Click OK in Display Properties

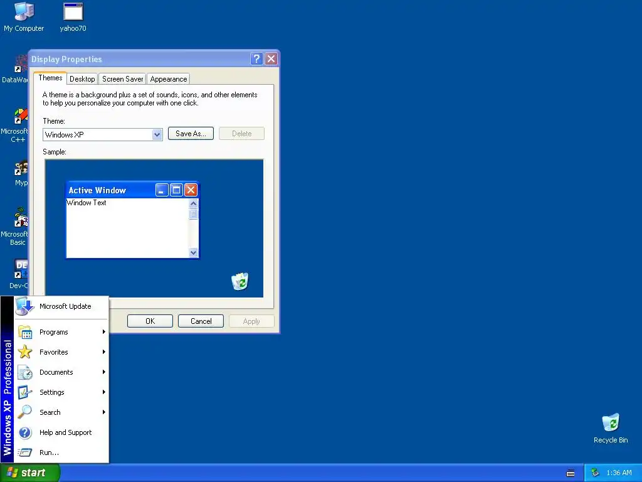click(x=150, y=321)
